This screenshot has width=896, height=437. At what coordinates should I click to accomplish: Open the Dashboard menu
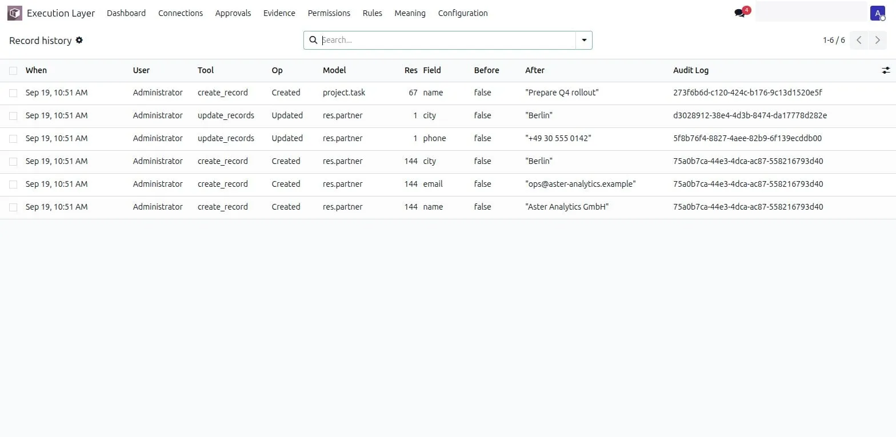[x=126, y=13]
